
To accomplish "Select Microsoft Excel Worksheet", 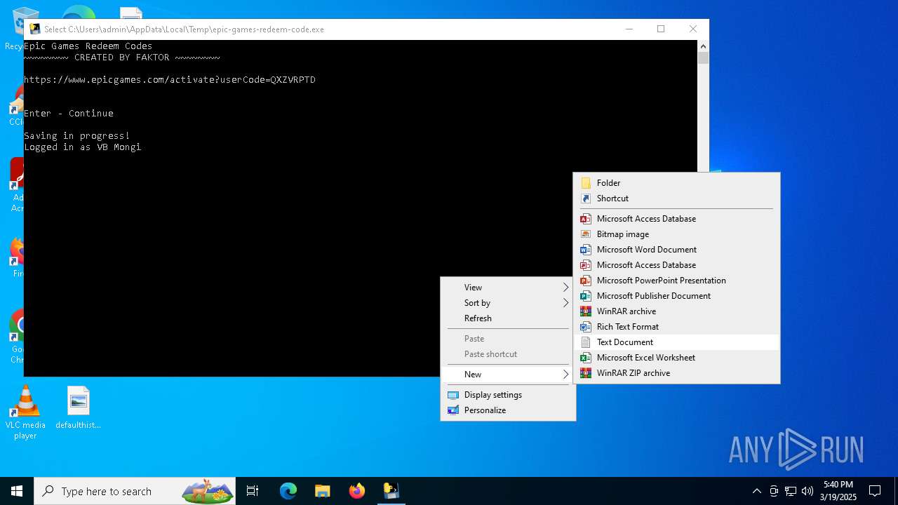I will click(676, 358).
